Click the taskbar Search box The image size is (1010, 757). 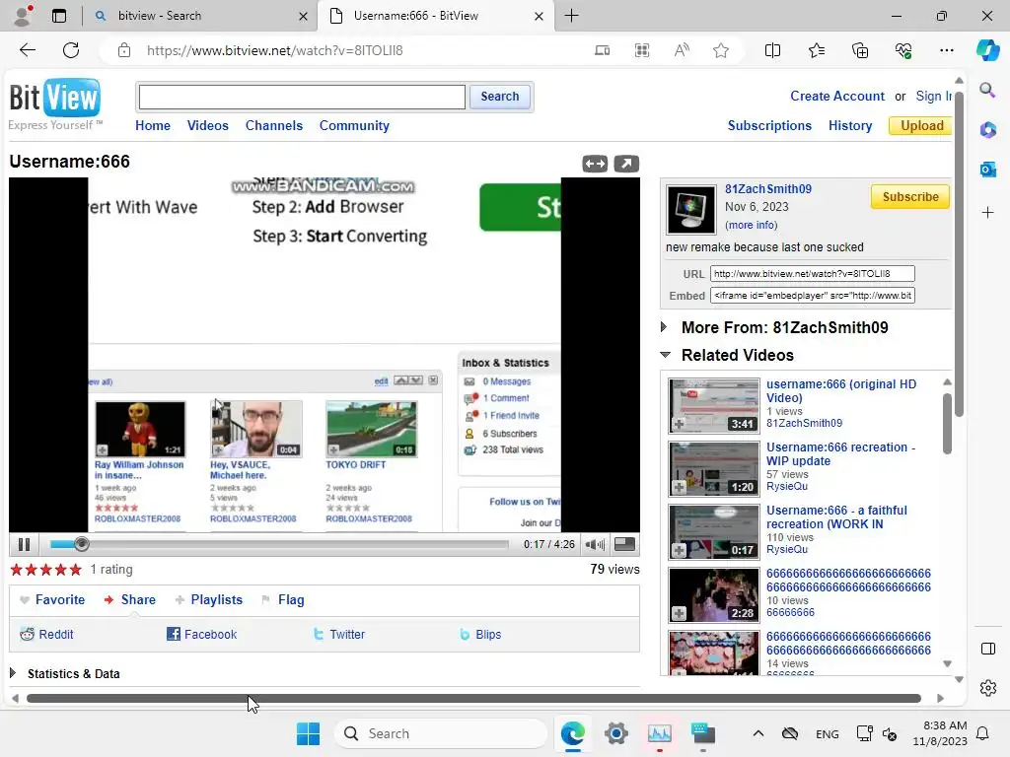(x=441, y=733)
